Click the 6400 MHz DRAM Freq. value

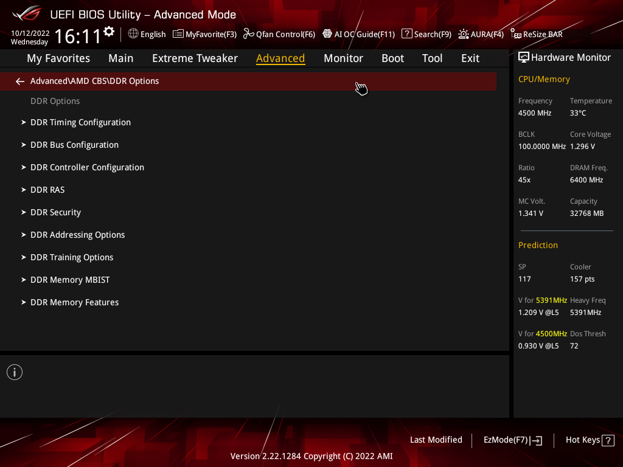click(x=586, y=180)
